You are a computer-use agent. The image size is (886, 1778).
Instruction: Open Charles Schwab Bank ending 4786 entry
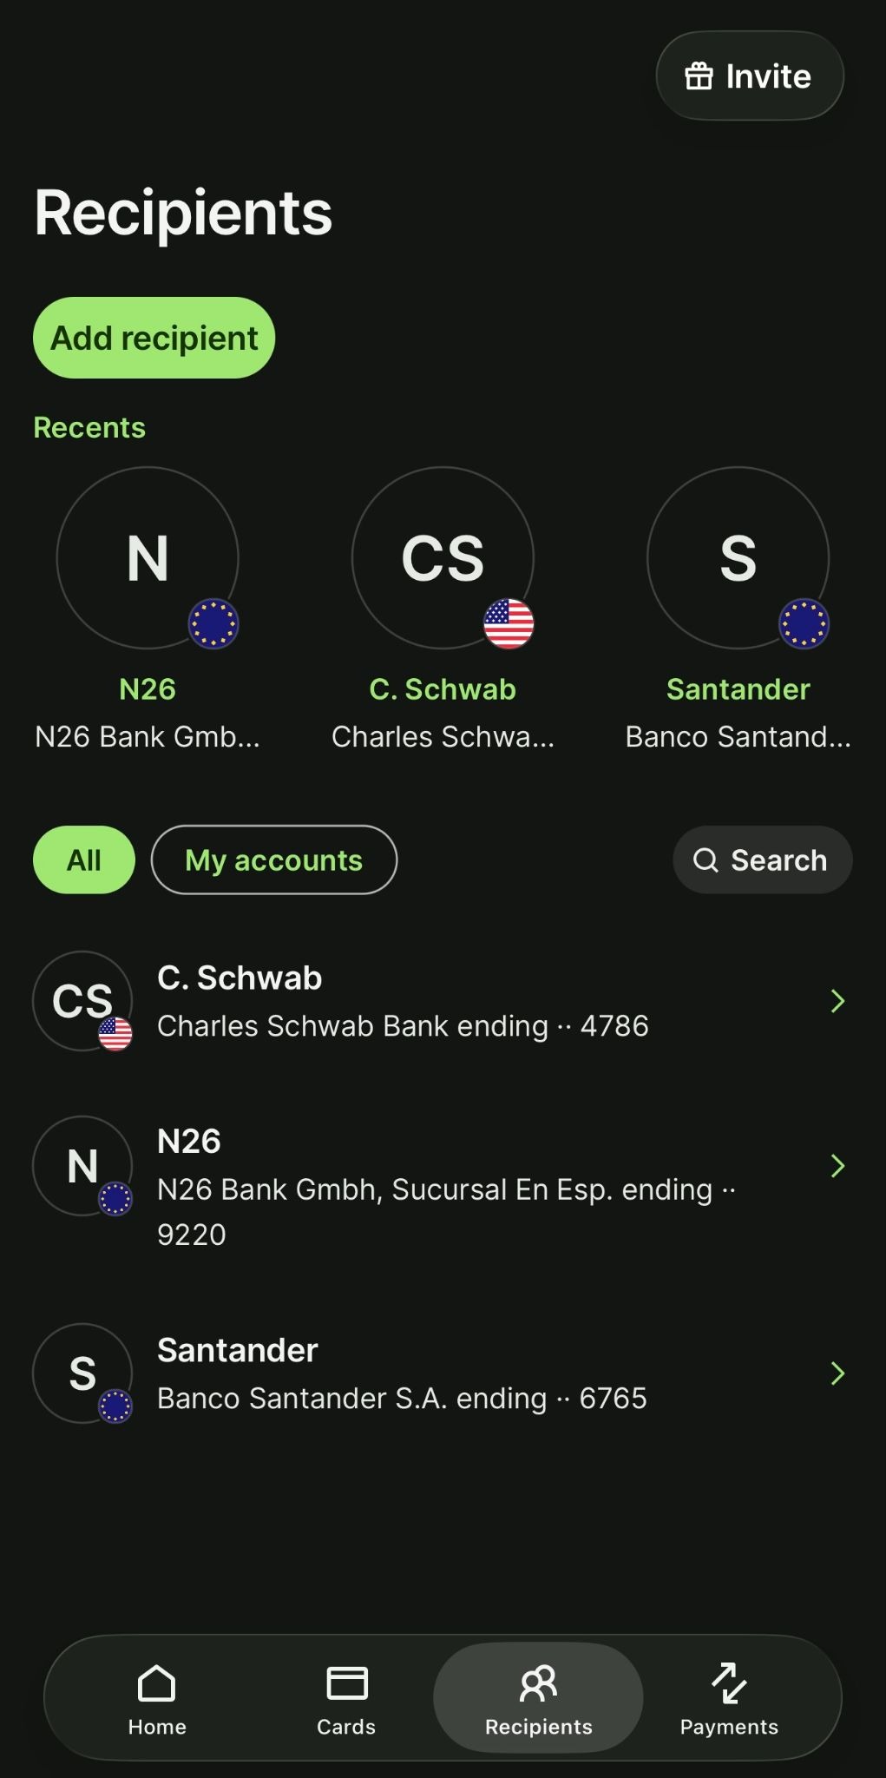tap(403, 1026)
